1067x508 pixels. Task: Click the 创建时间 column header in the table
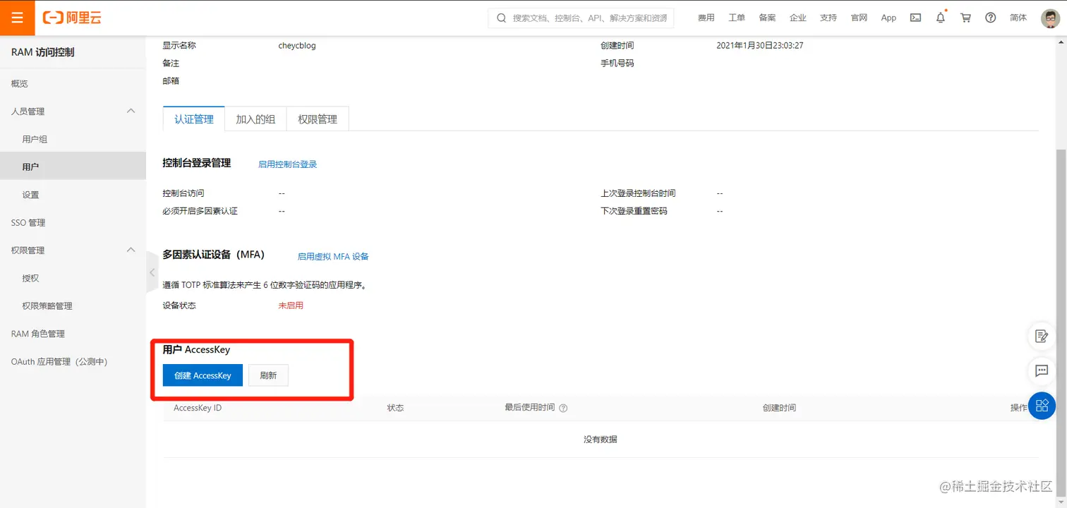[779, 408]
